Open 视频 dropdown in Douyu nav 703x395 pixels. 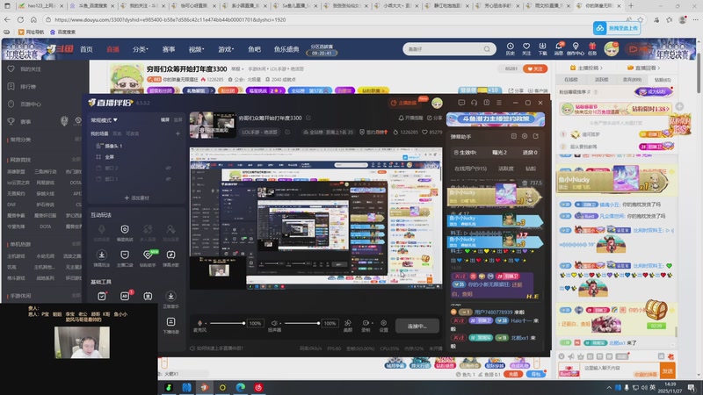pos(196,49)
